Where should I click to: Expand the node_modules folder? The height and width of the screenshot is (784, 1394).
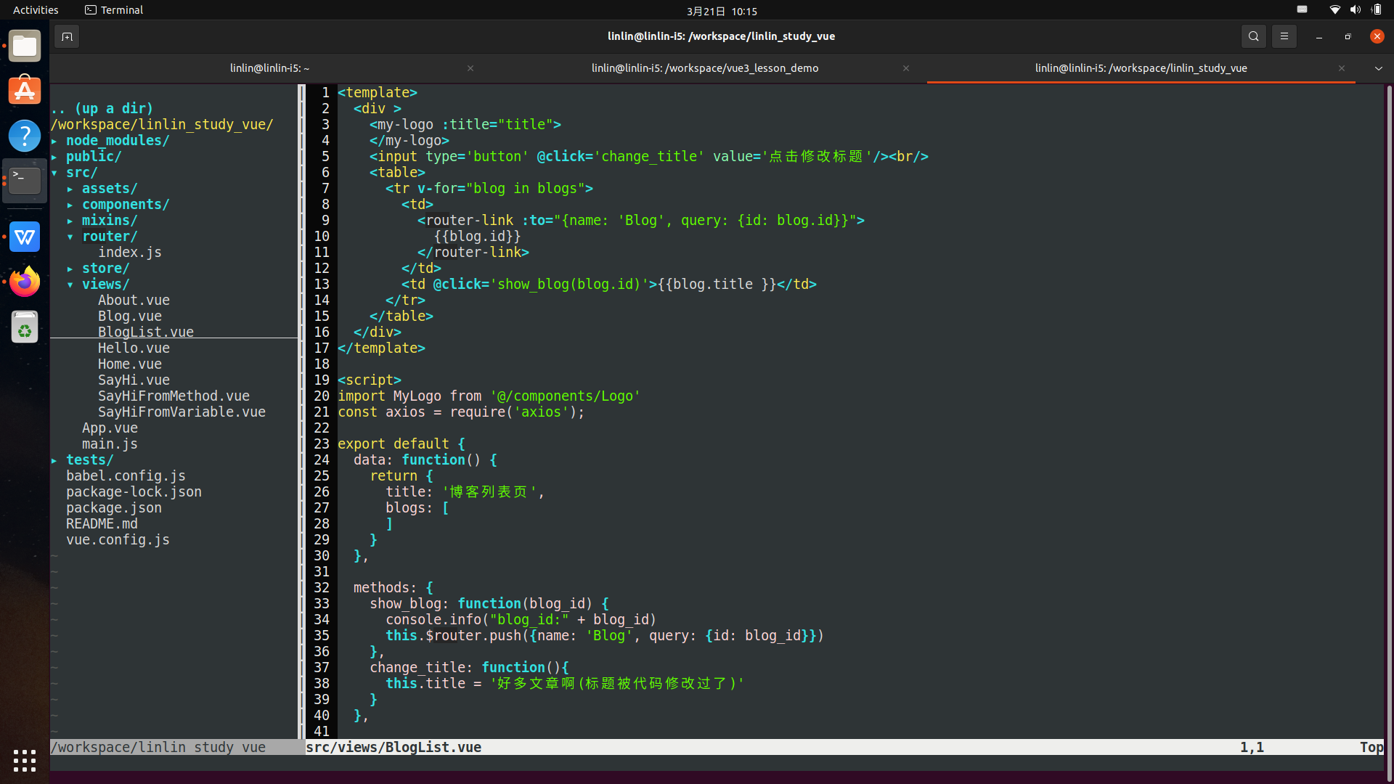click(x=117, y=140)
